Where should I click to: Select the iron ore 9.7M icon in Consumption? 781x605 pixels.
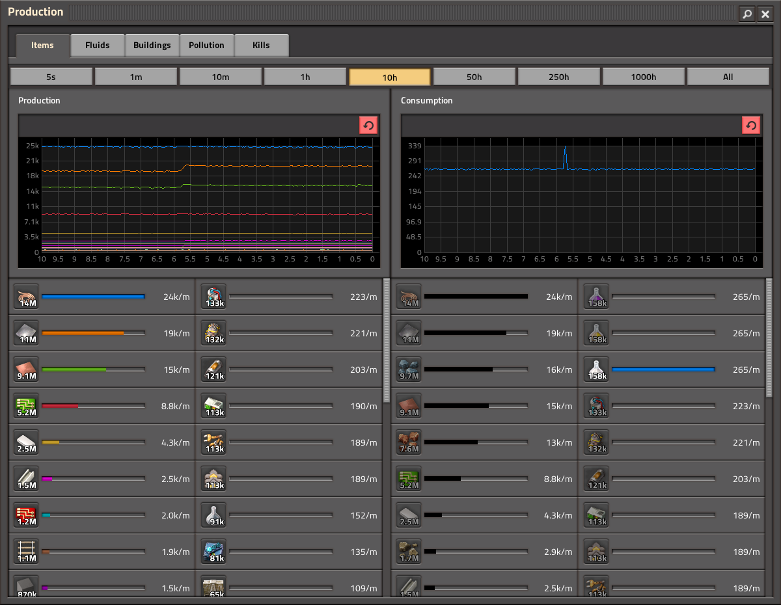point(410,370)
